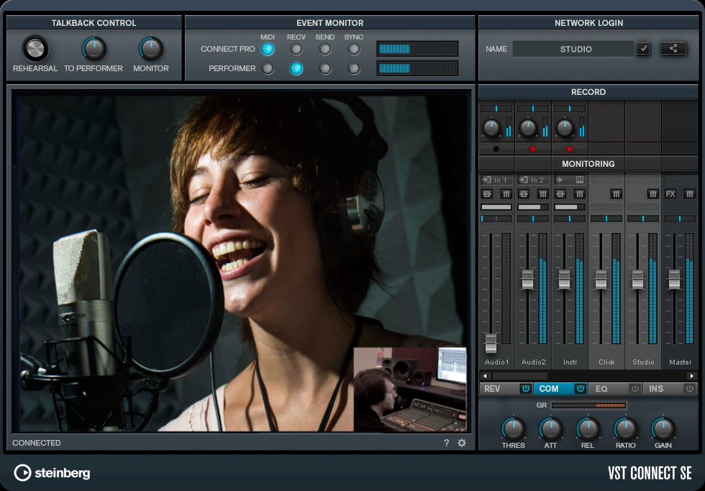Click the share network button

[673, 49]
